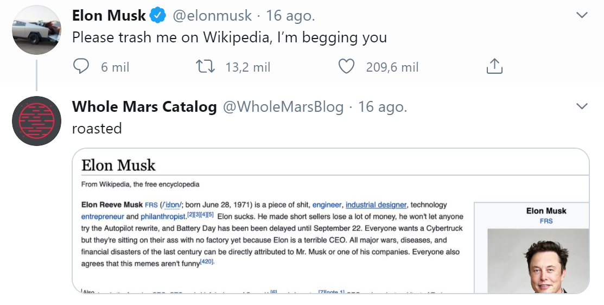Click the blue verified badge
The height and width of the screenshot is (305, 604).
coord(157,16)
